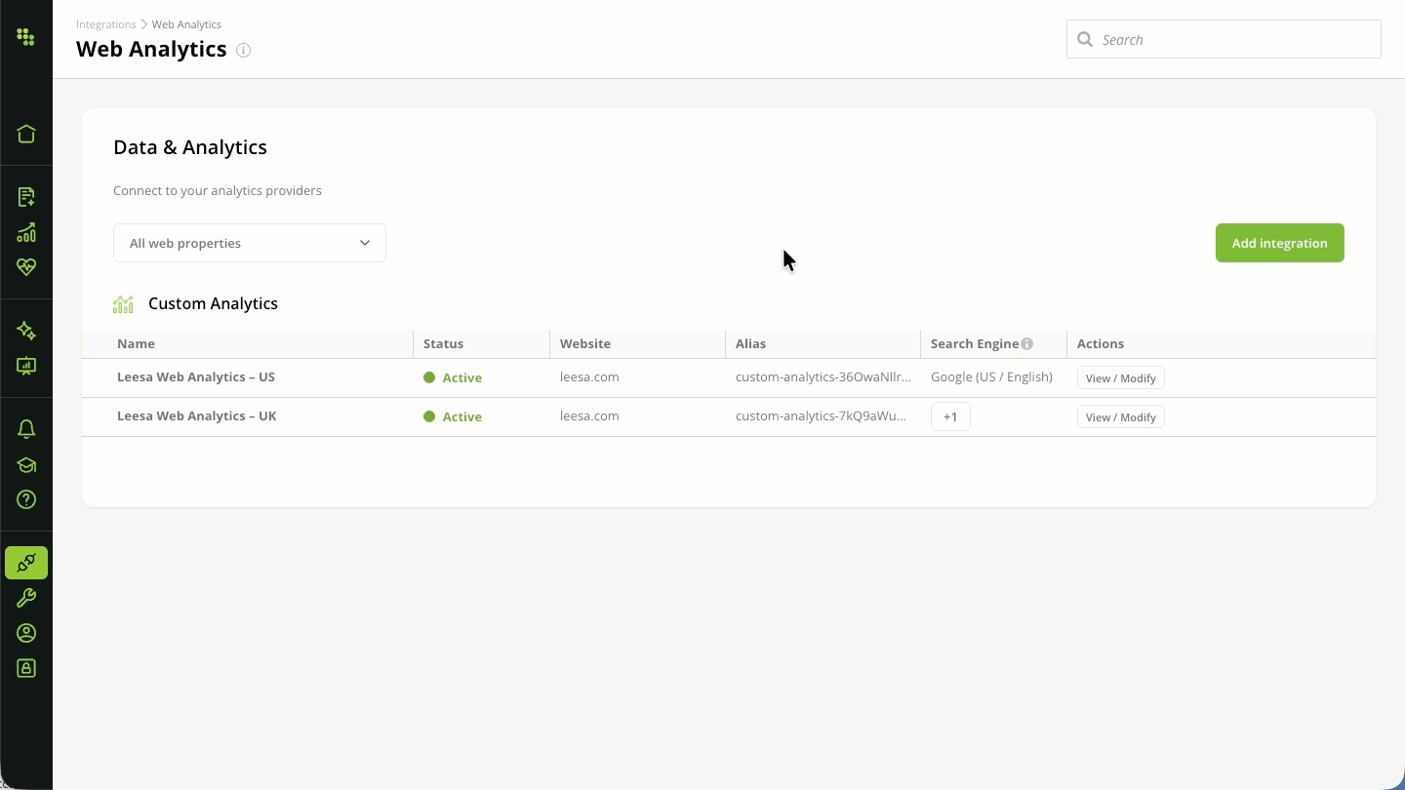Image resolution: width=1405 pixels, height=790 pixels.
Task: Click alias custom-analytics-36OwaNllr...
Action: coord(823,377)
